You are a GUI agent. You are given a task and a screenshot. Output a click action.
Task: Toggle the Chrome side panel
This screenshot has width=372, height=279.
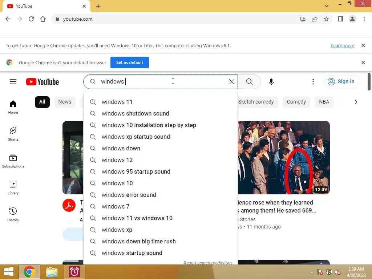341,19
